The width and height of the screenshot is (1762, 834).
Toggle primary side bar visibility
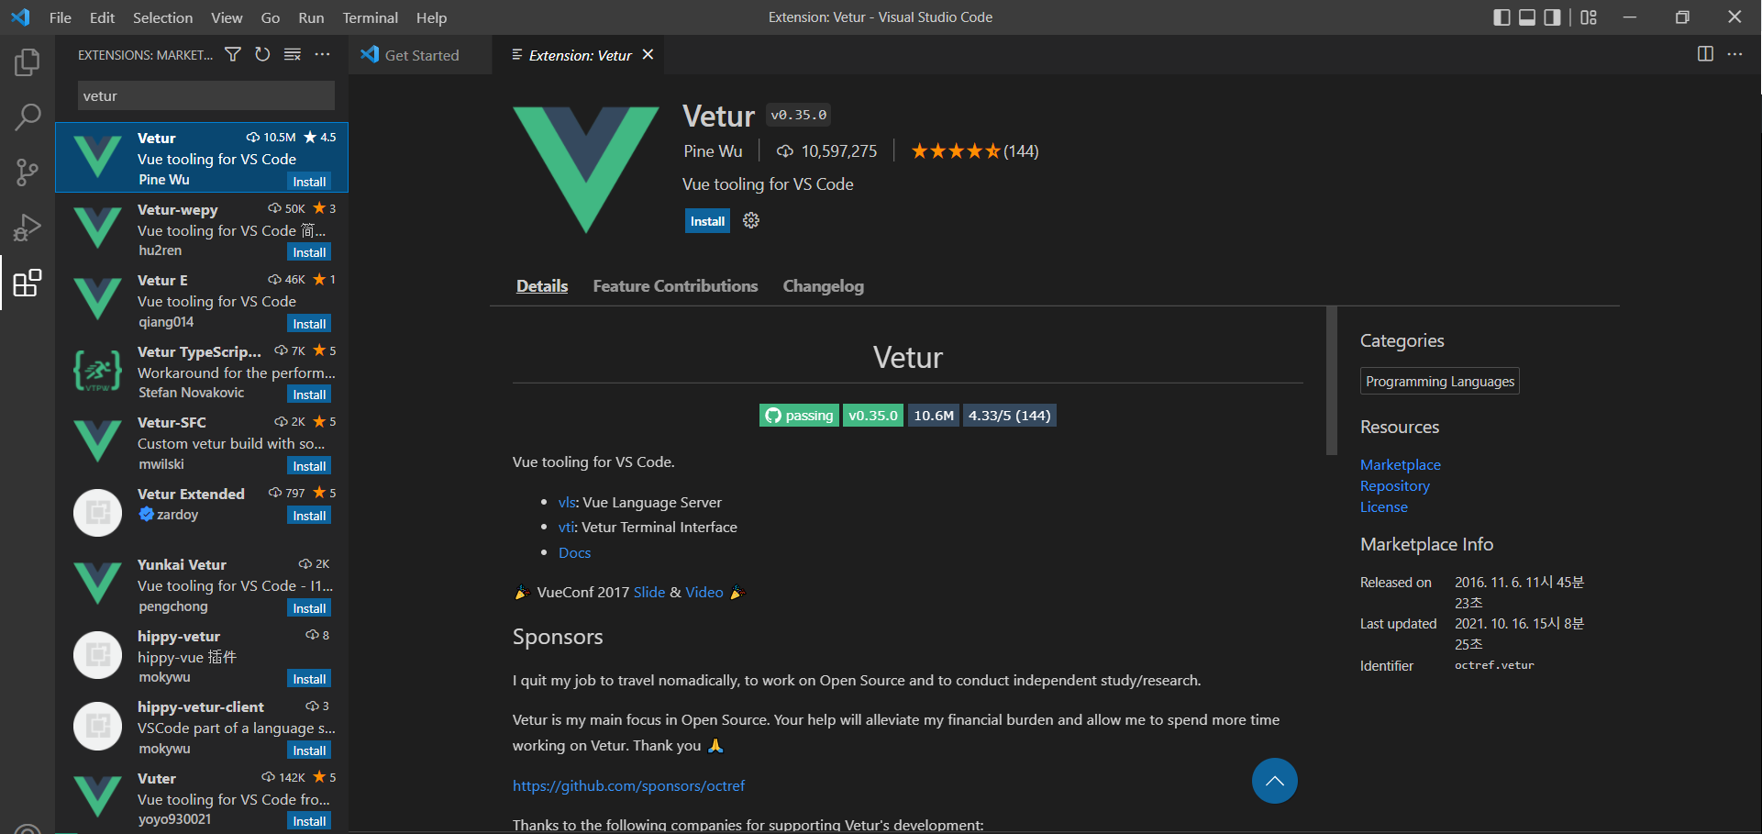pos(1502,17)
